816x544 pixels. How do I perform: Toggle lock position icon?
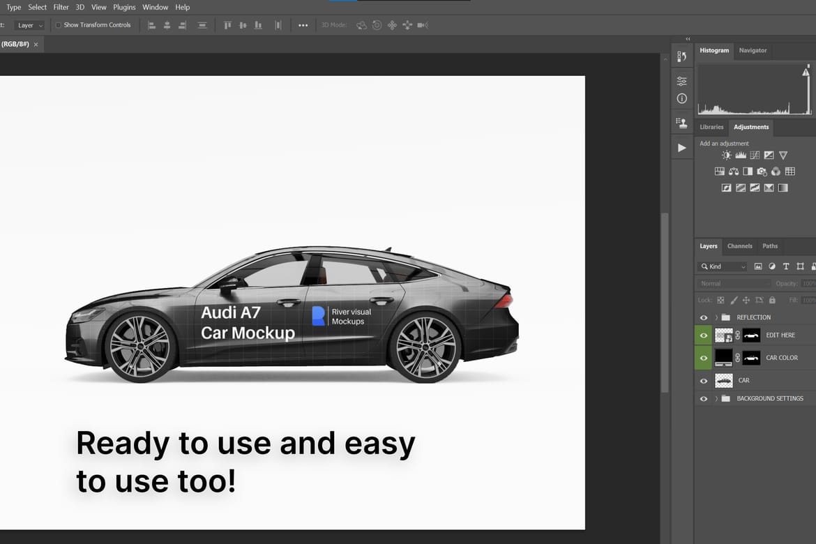746,300
